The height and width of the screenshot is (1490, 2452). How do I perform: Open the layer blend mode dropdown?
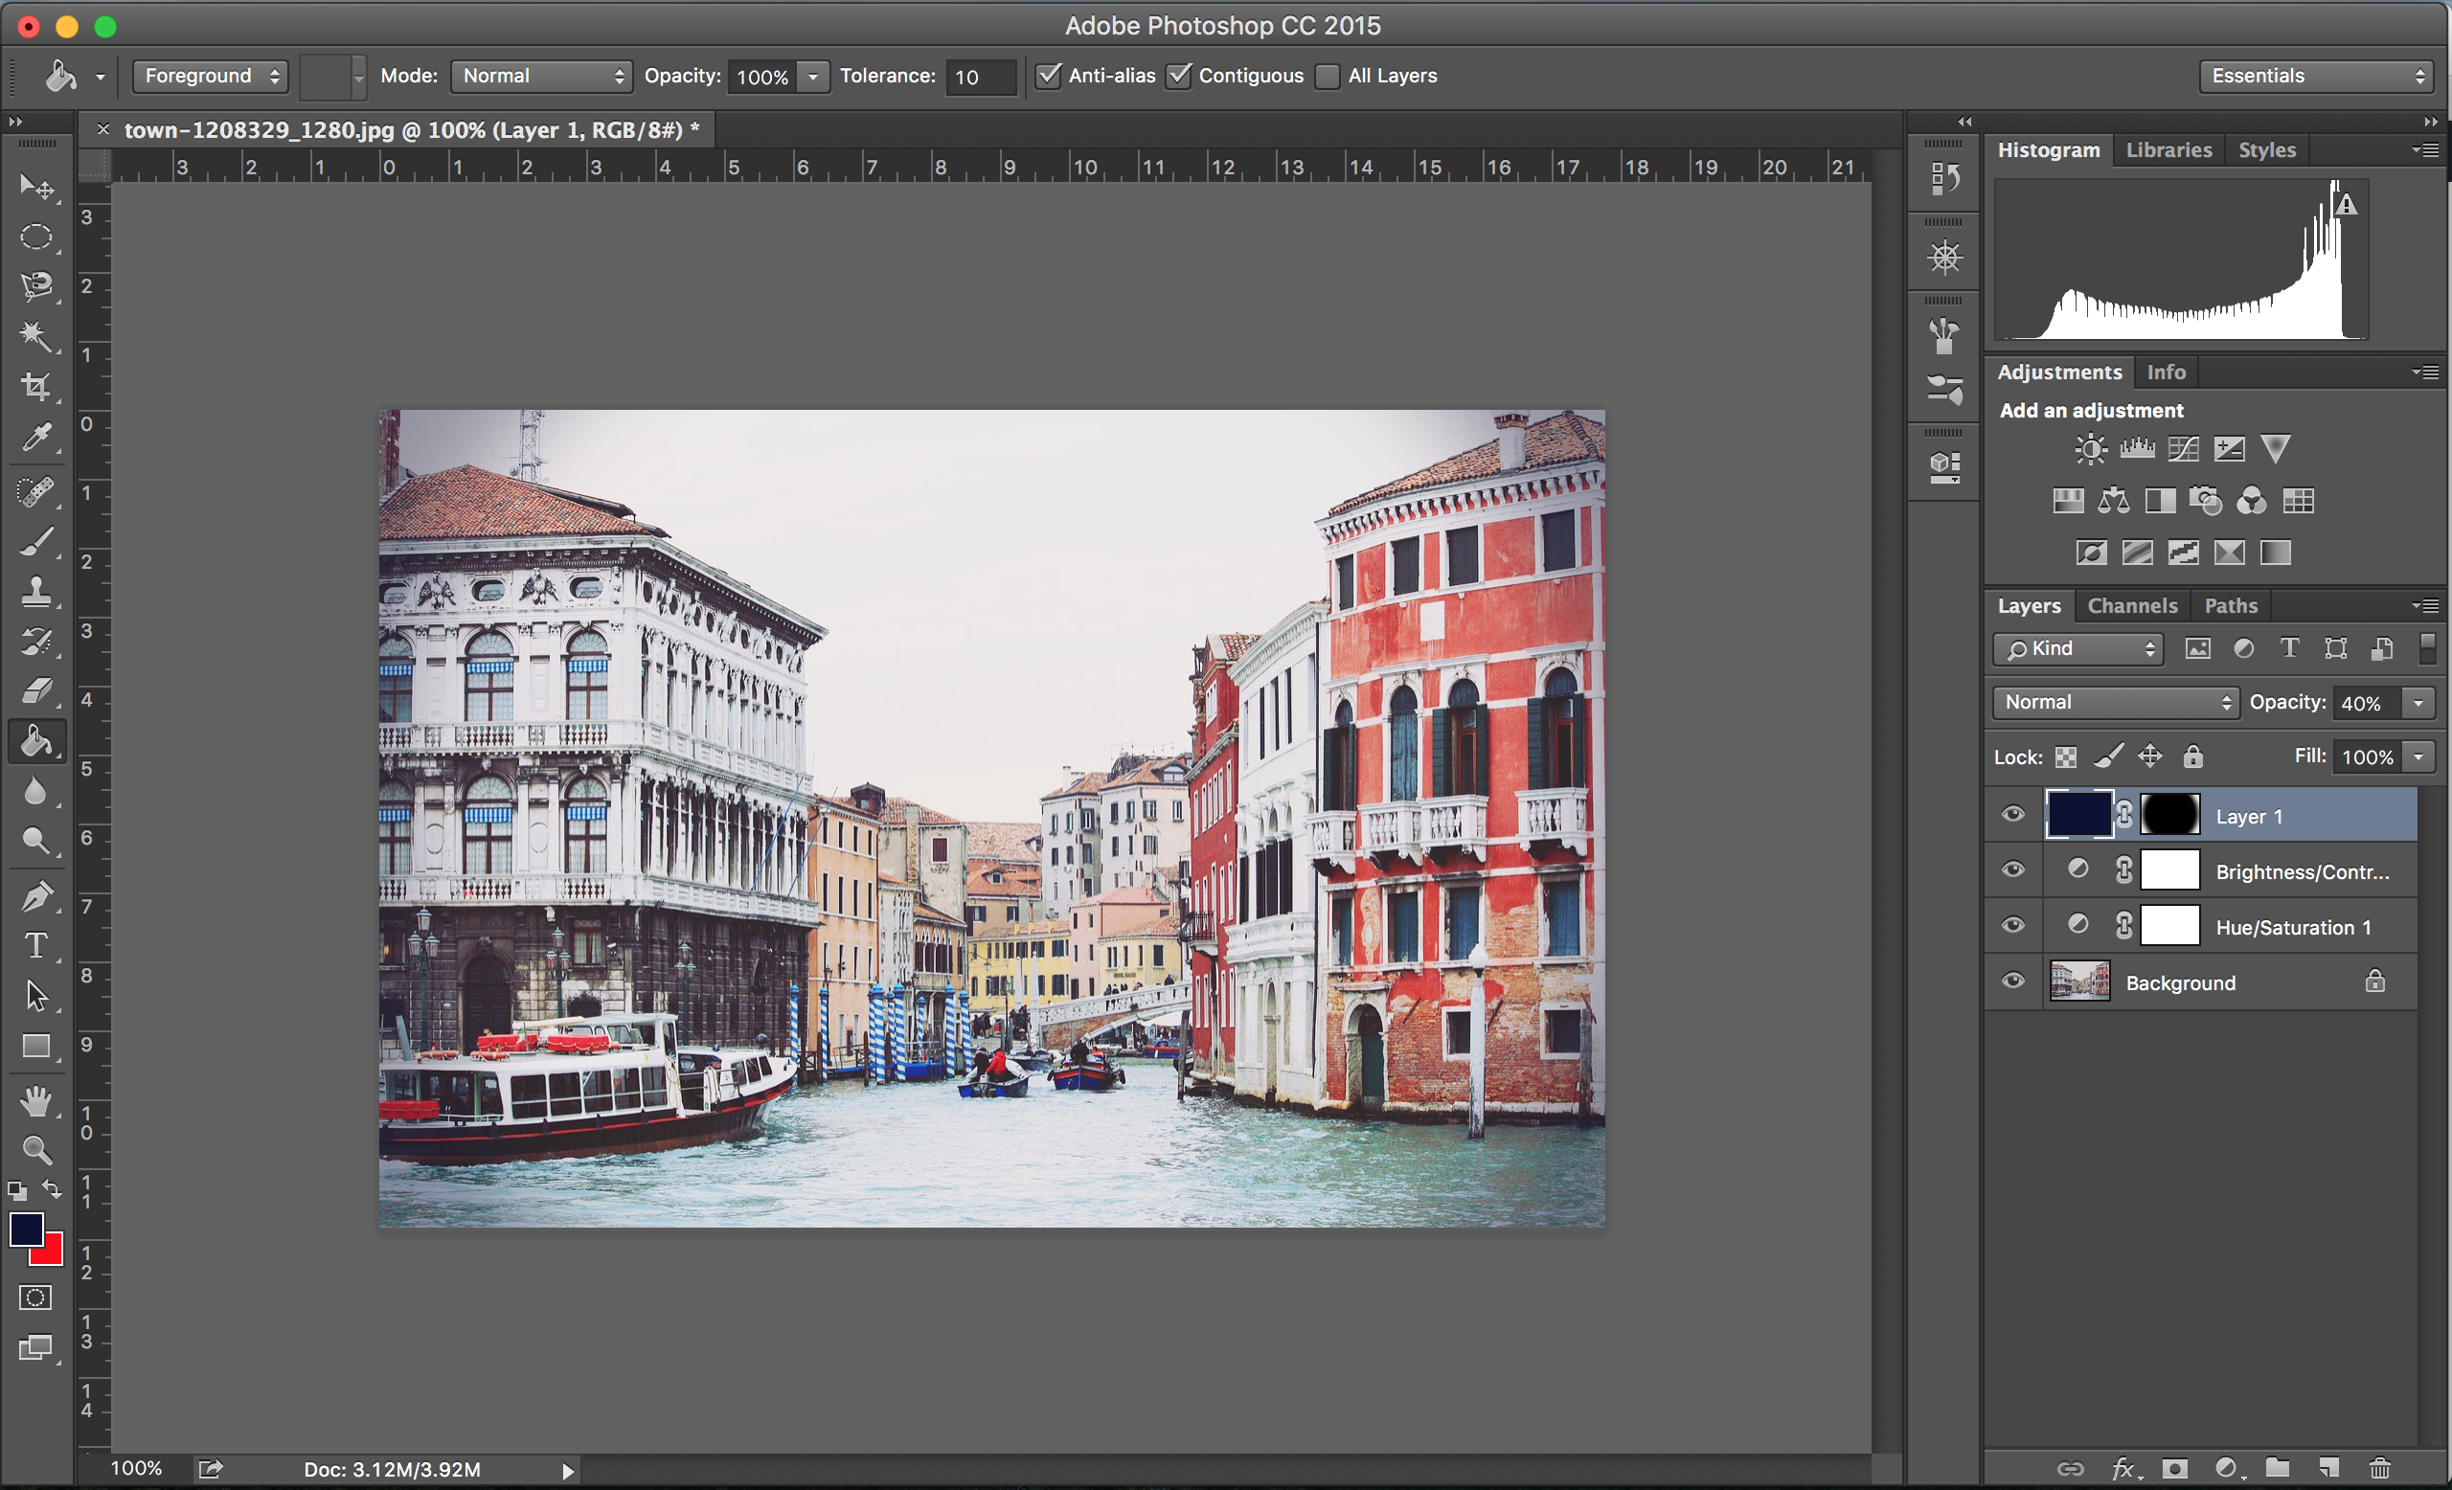click(x=2116, y=702)
